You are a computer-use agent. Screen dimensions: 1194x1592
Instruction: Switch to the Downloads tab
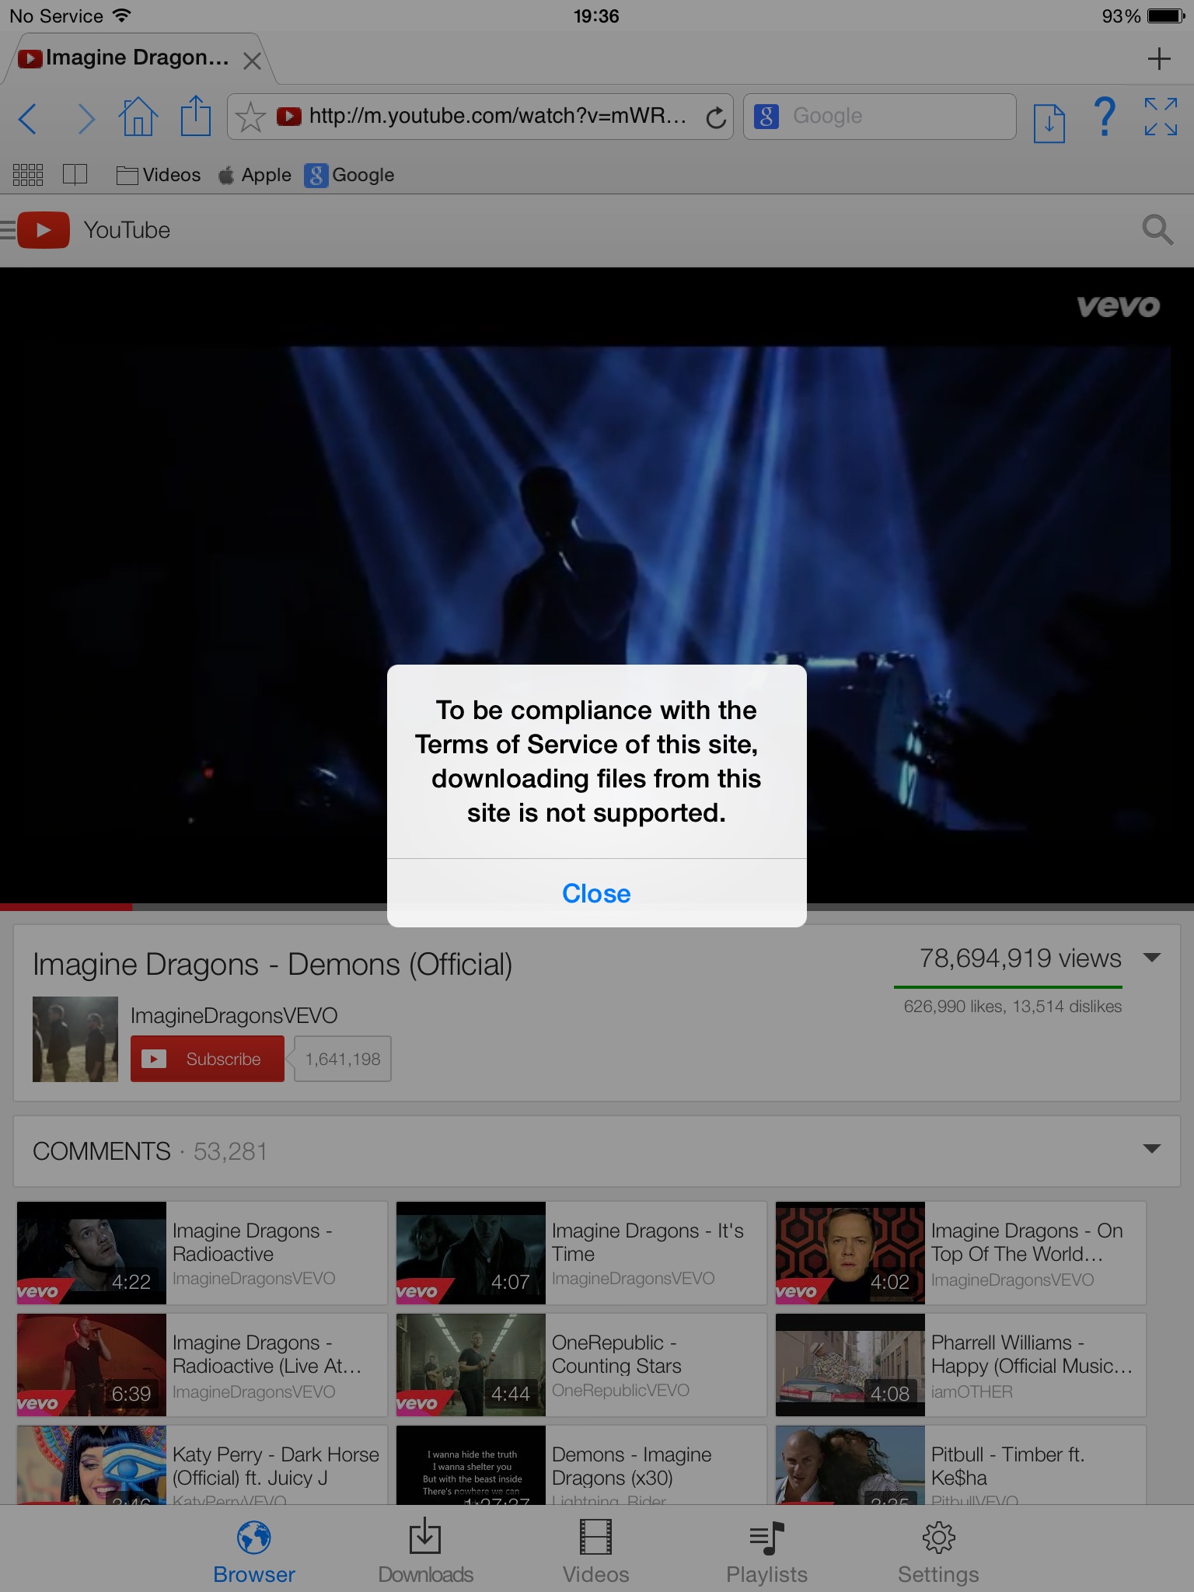[425, 1552]
